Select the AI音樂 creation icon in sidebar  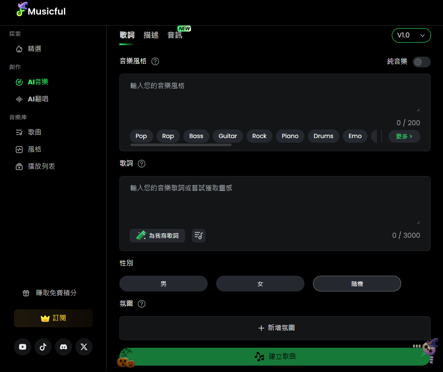click(x=19, y=82)
